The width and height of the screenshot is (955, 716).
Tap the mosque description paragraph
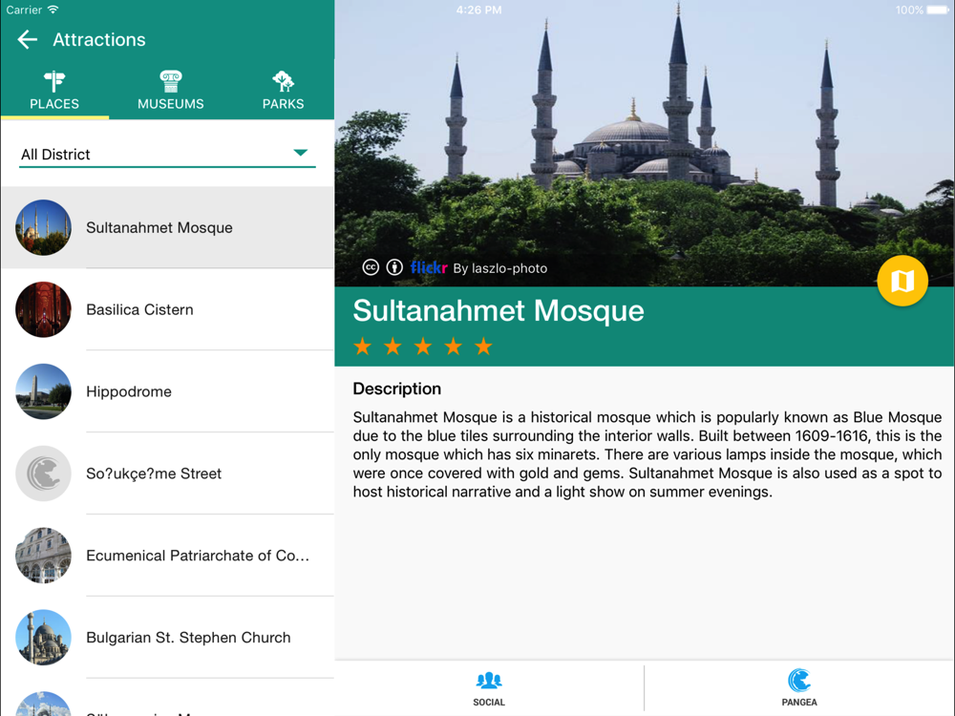pos(647,454)
